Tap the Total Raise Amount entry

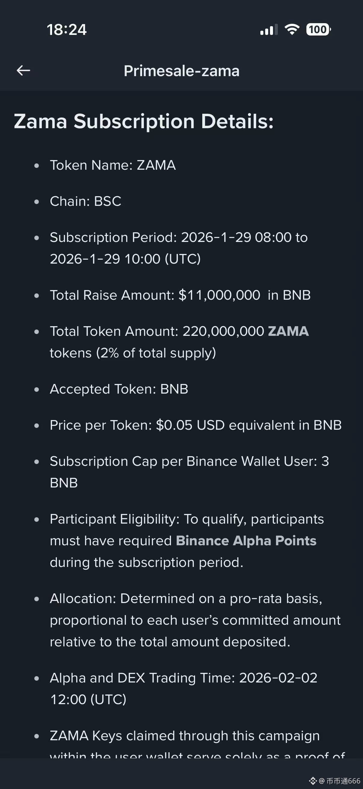(180, 295)
